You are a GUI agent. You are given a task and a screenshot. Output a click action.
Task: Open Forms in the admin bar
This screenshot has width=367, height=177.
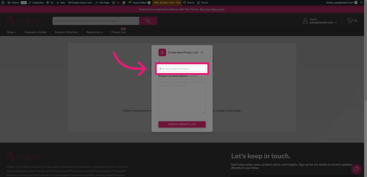tap(202, 3)
